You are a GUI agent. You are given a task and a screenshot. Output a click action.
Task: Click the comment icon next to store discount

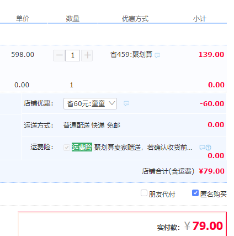click(126, 103)
